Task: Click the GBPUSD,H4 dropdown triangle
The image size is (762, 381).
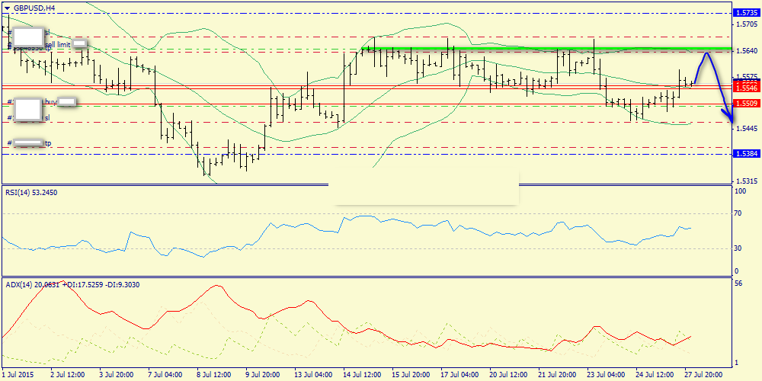Action: [7, 8]
